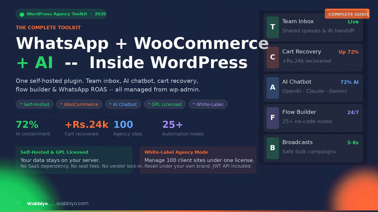The height and width of the screenshot is (212, 378).
Task: Click '+Rs.24k recovered' text in card
Action: 307,61
